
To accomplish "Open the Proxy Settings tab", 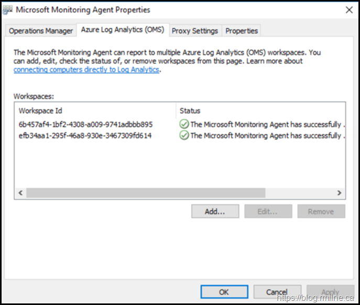I will pyautogui.click(x=194, y=31).
